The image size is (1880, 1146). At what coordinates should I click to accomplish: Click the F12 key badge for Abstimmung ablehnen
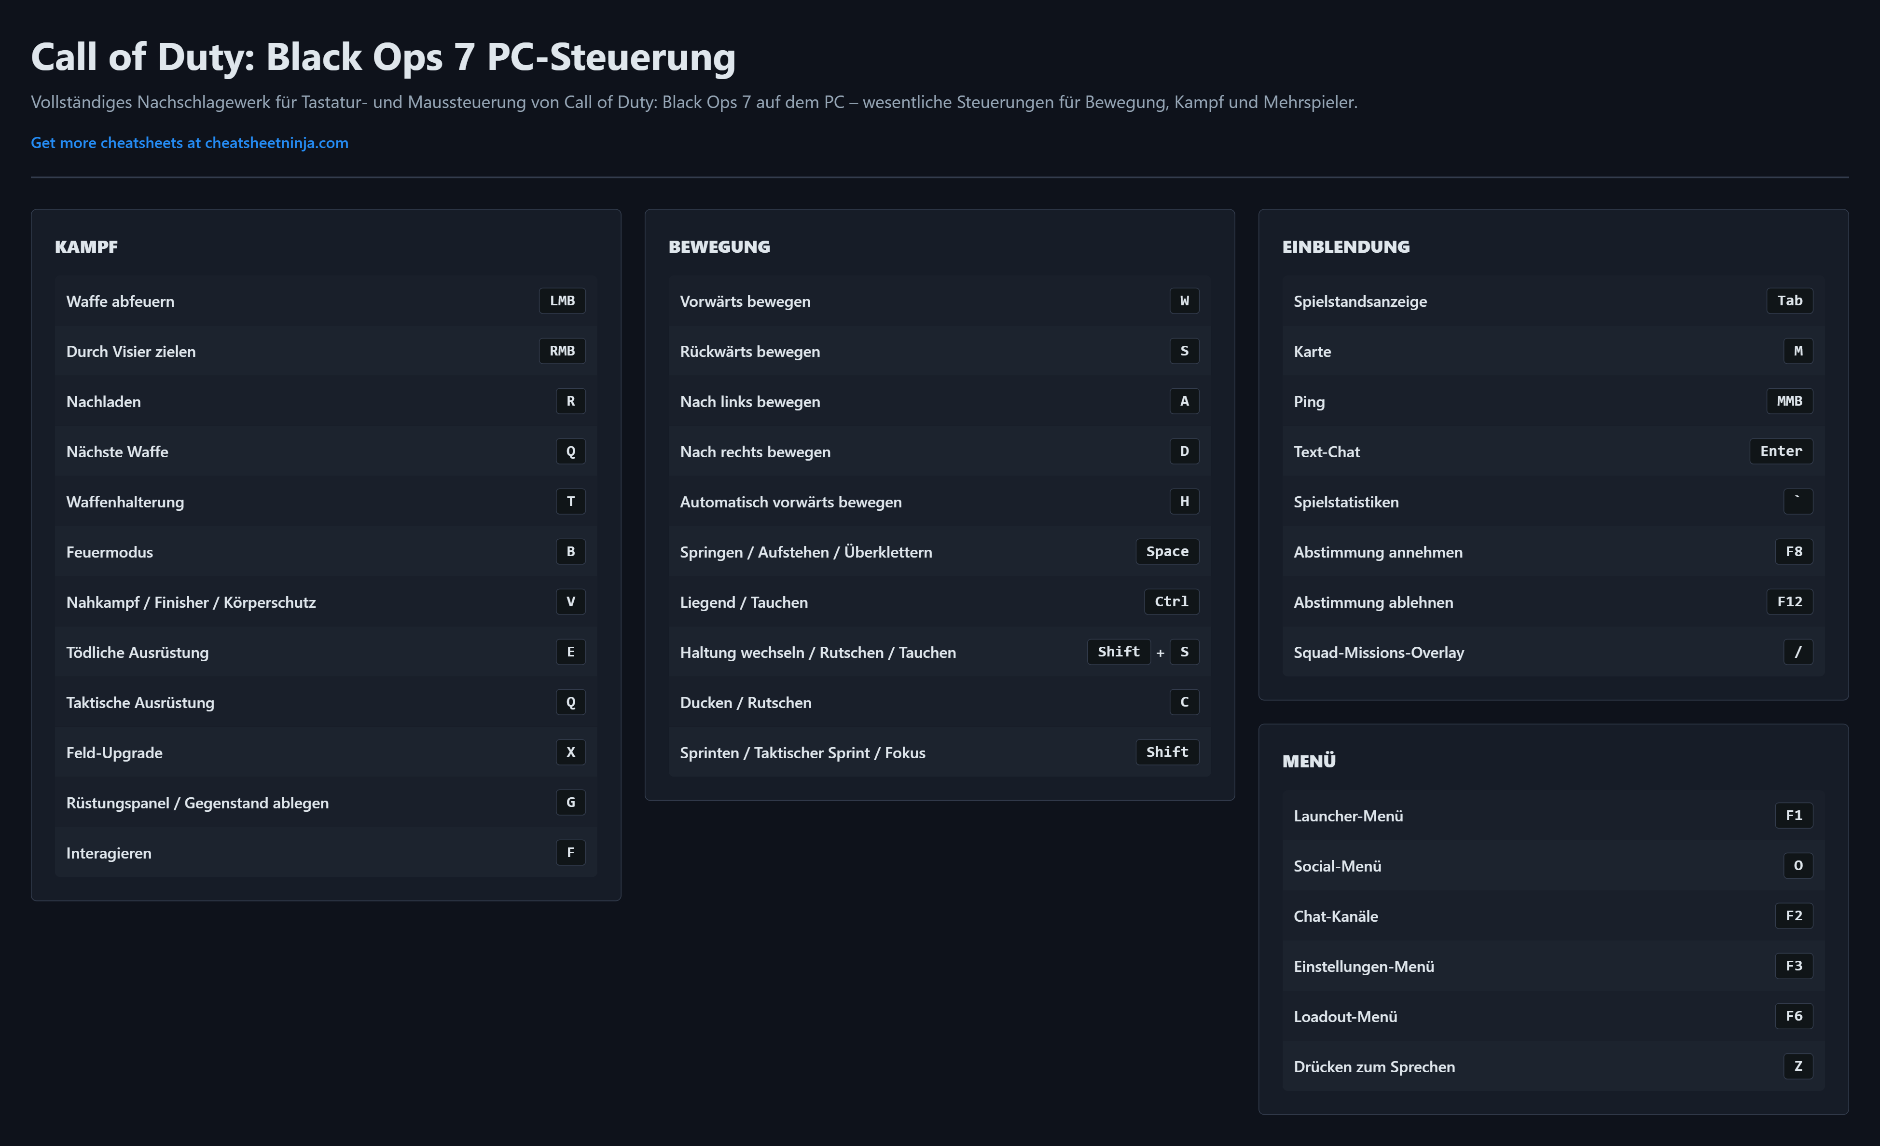pyautogui.click(x=1789, y=601)
